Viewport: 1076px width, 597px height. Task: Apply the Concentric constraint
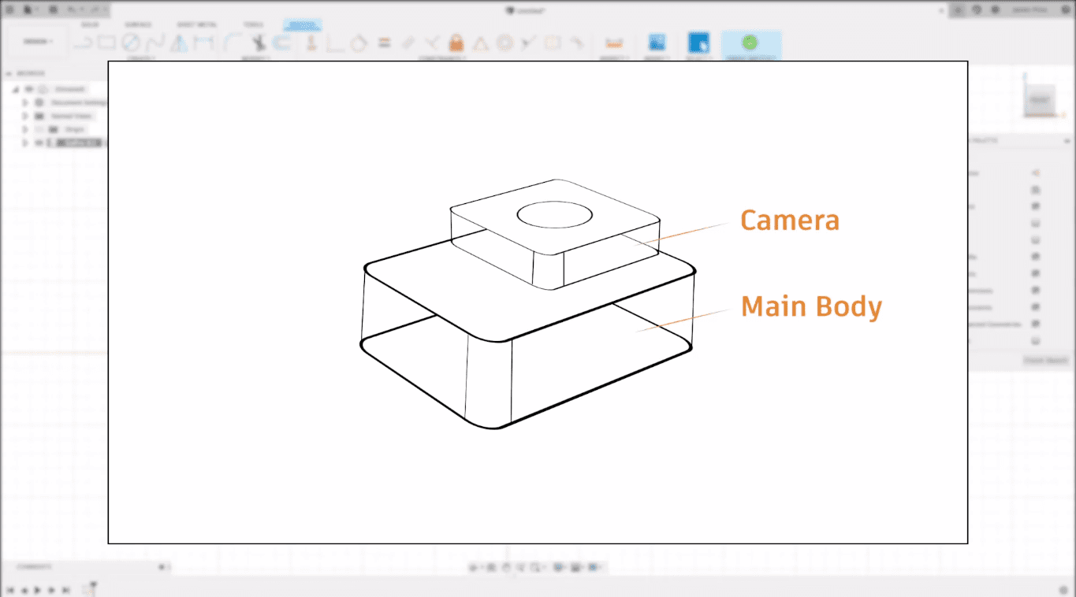tap(504, 42)
